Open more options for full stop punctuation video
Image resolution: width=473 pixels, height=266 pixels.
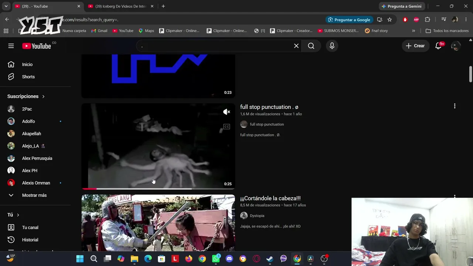pyautogui.click(x=455, y=106)
